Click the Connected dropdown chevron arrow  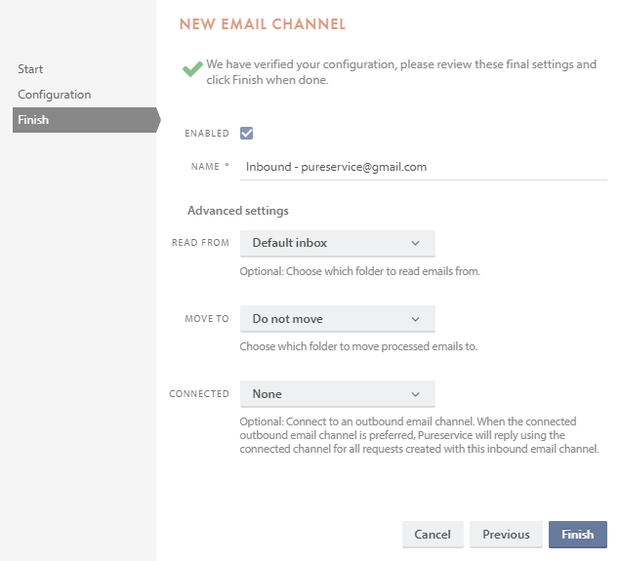(x=415, y=394)
